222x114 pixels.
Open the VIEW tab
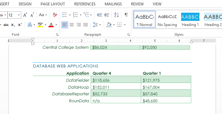pos(157,4)
